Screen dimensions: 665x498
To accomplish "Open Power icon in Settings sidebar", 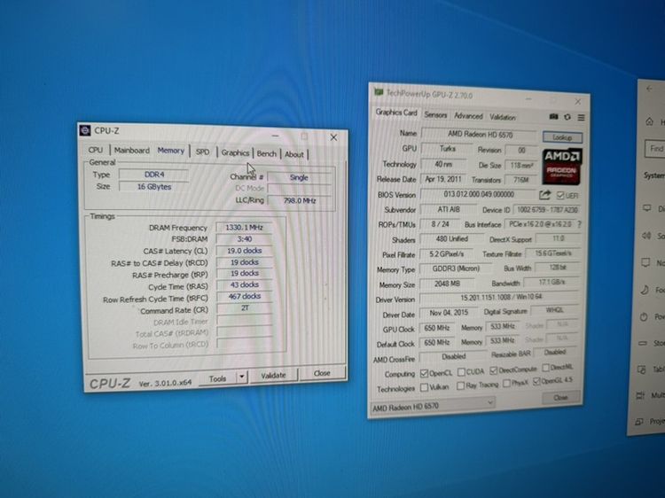I will [x=644, y=316].
